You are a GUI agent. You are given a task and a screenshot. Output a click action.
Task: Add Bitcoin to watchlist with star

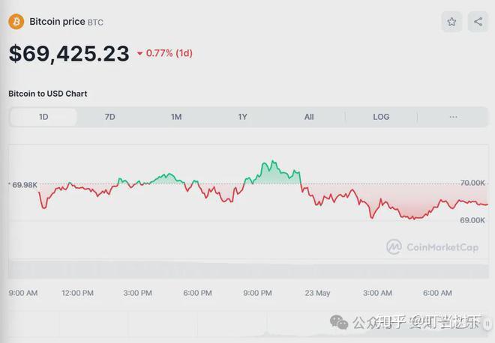click(x=451, y=22)
